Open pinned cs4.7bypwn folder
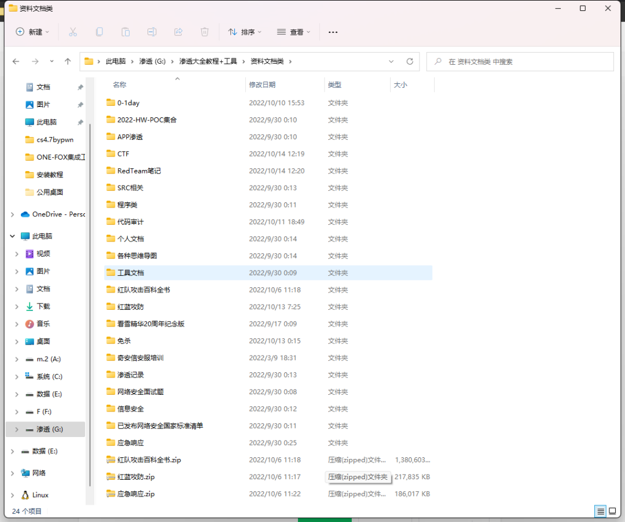This screenshot has width=625, height=522. click(x=49, y=140)
